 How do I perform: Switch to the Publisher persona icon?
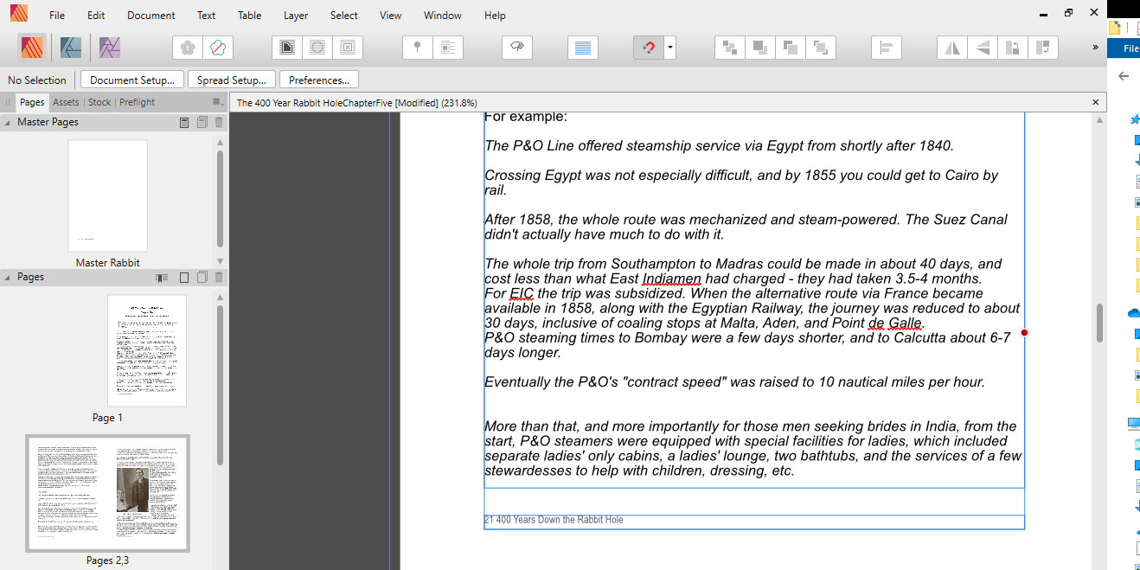point(31,47)
